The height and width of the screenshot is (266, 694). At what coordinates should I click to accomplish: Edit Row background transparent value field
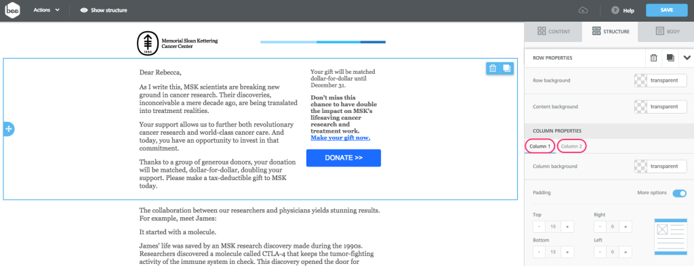click(x=667, y=81)
